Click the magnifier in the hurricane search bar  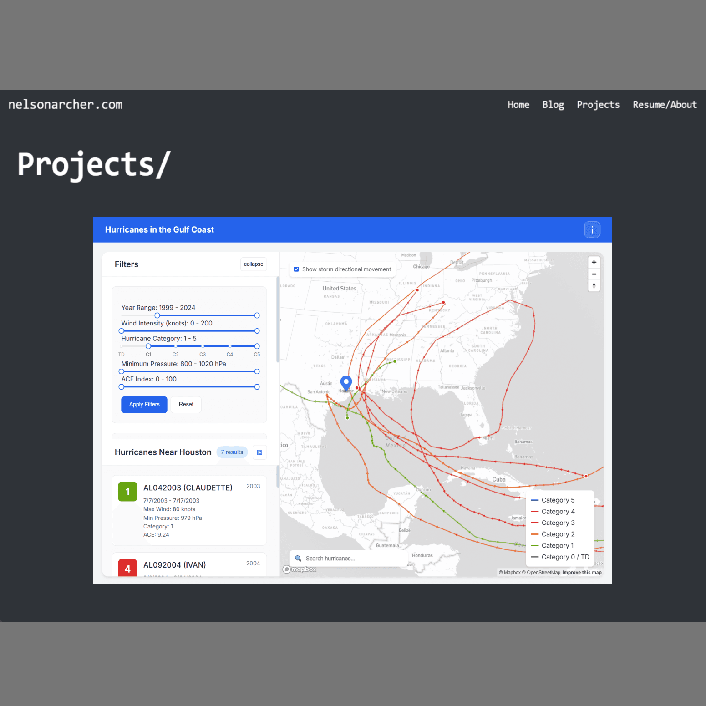[298, 558]
